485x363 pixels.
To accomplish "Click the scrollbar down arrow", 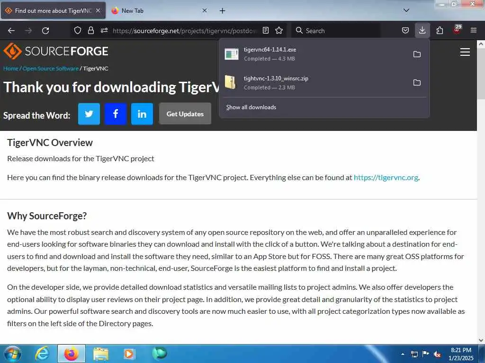I will pyautogui.click(x=481, y=340).
